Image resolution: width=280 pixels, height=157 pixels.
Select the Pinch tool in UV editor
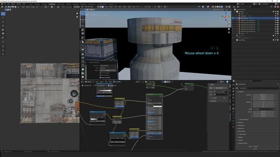(3, 54)
